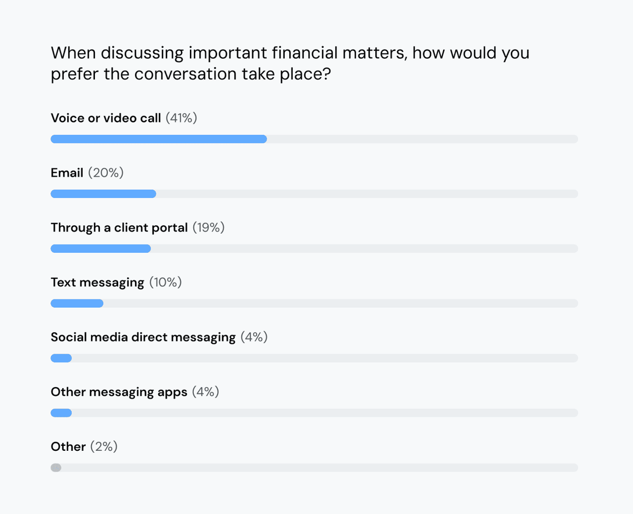Viewport: 633px width, 514px height.
Task: Select the Voice or video call label
Action: coord(105,118)
